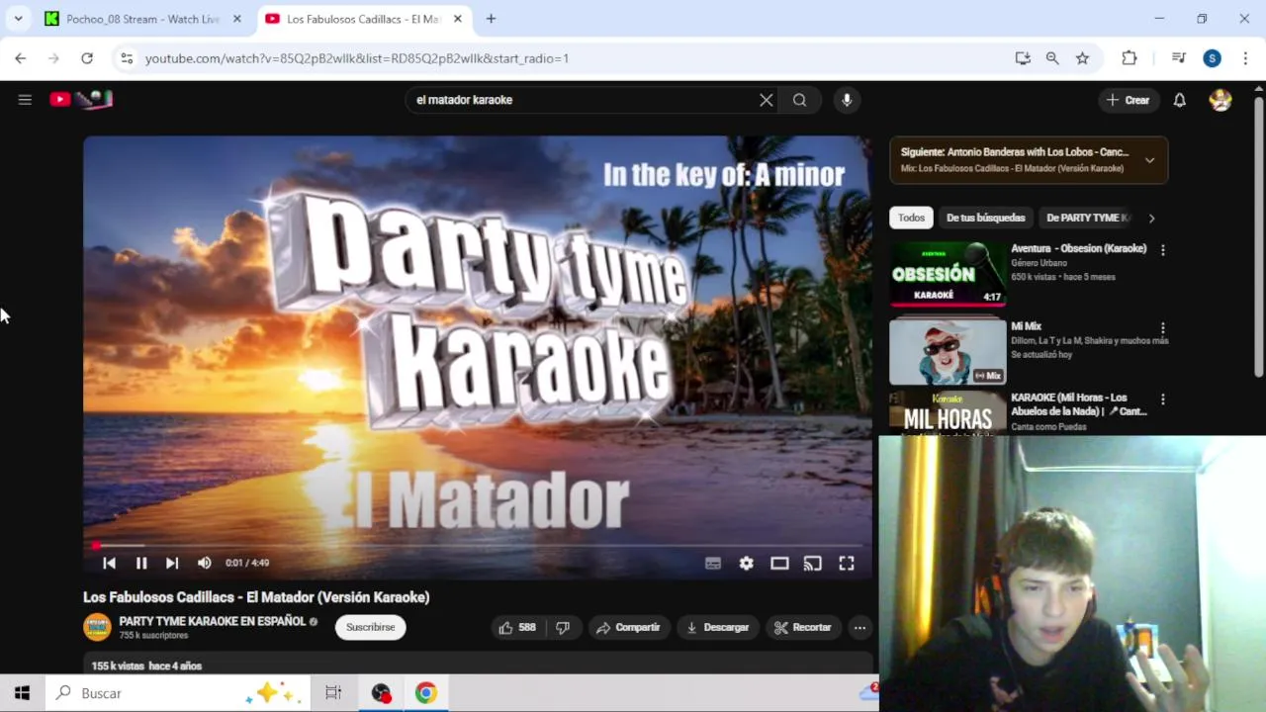
Task: Bookmark this page with the star
Action: [x=1083, y=58]
